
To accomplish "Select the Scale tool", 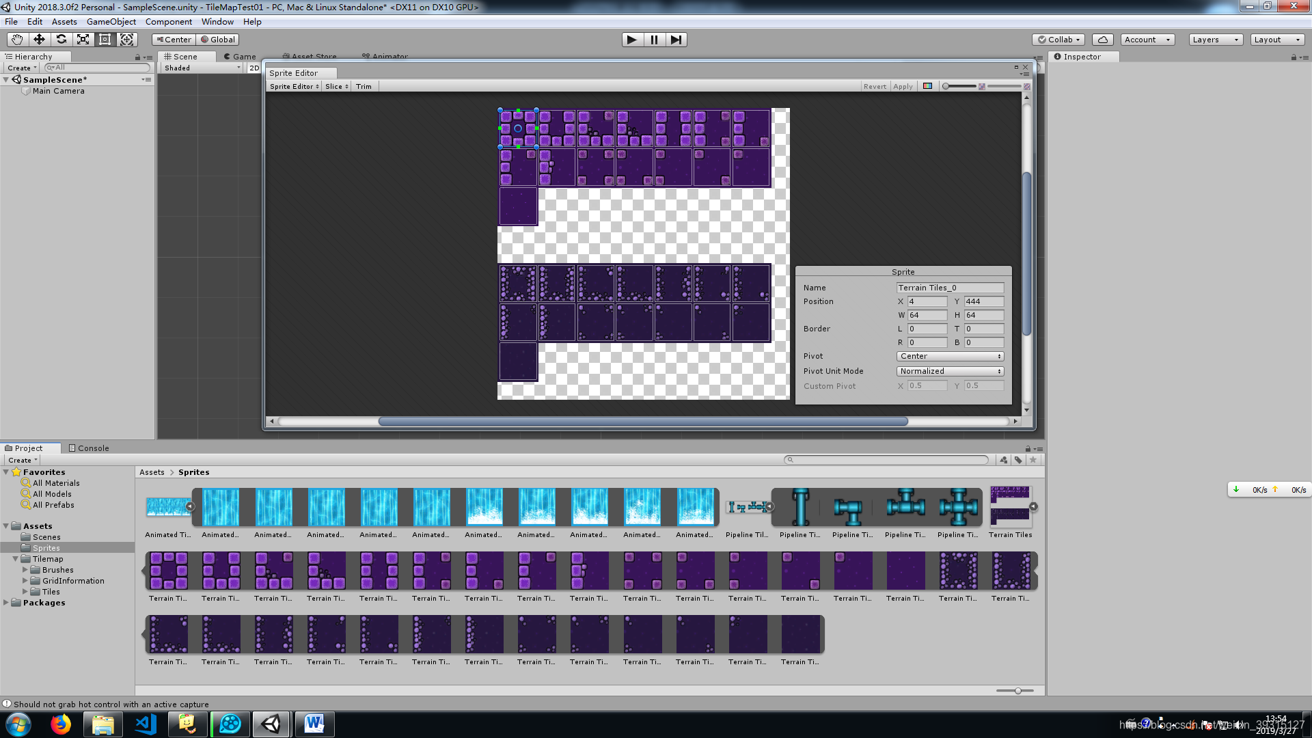I will (83, 40).
